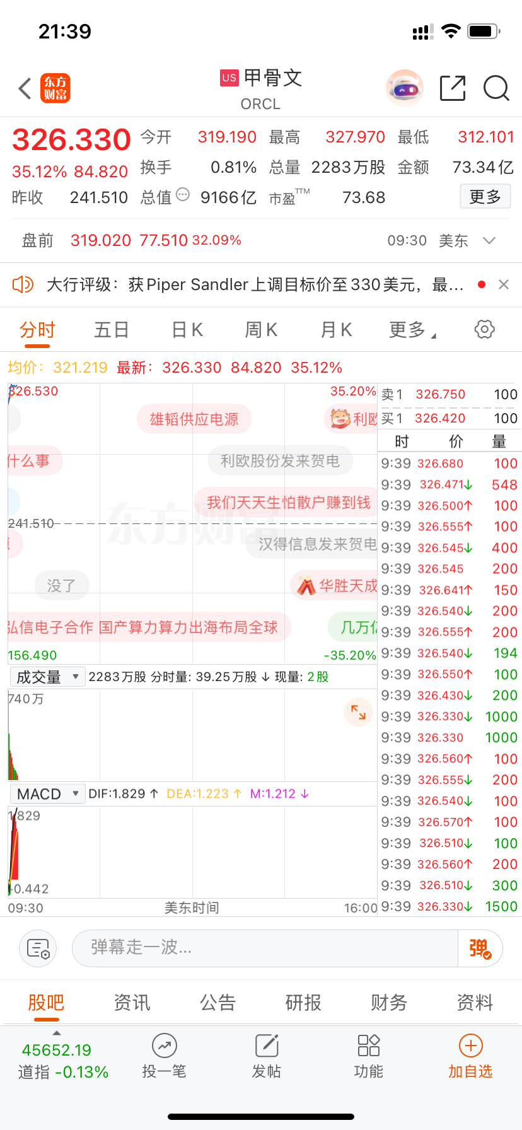This screenshot has height=1130, width=522.
Task: Open barrage settings list icon
Action: tap(38, 948)
